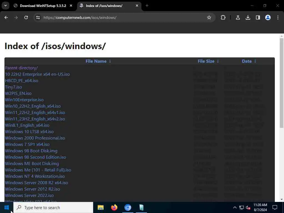
Task: Download Windows Server 2008 R2 x64.iso
Action: click(x=36, y=182)
